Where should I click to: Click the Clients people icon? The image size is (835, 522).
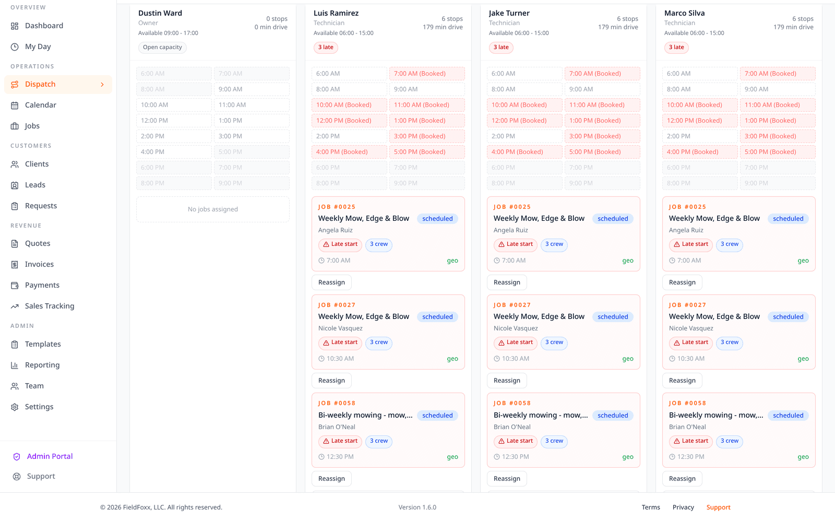click(15, 164)
